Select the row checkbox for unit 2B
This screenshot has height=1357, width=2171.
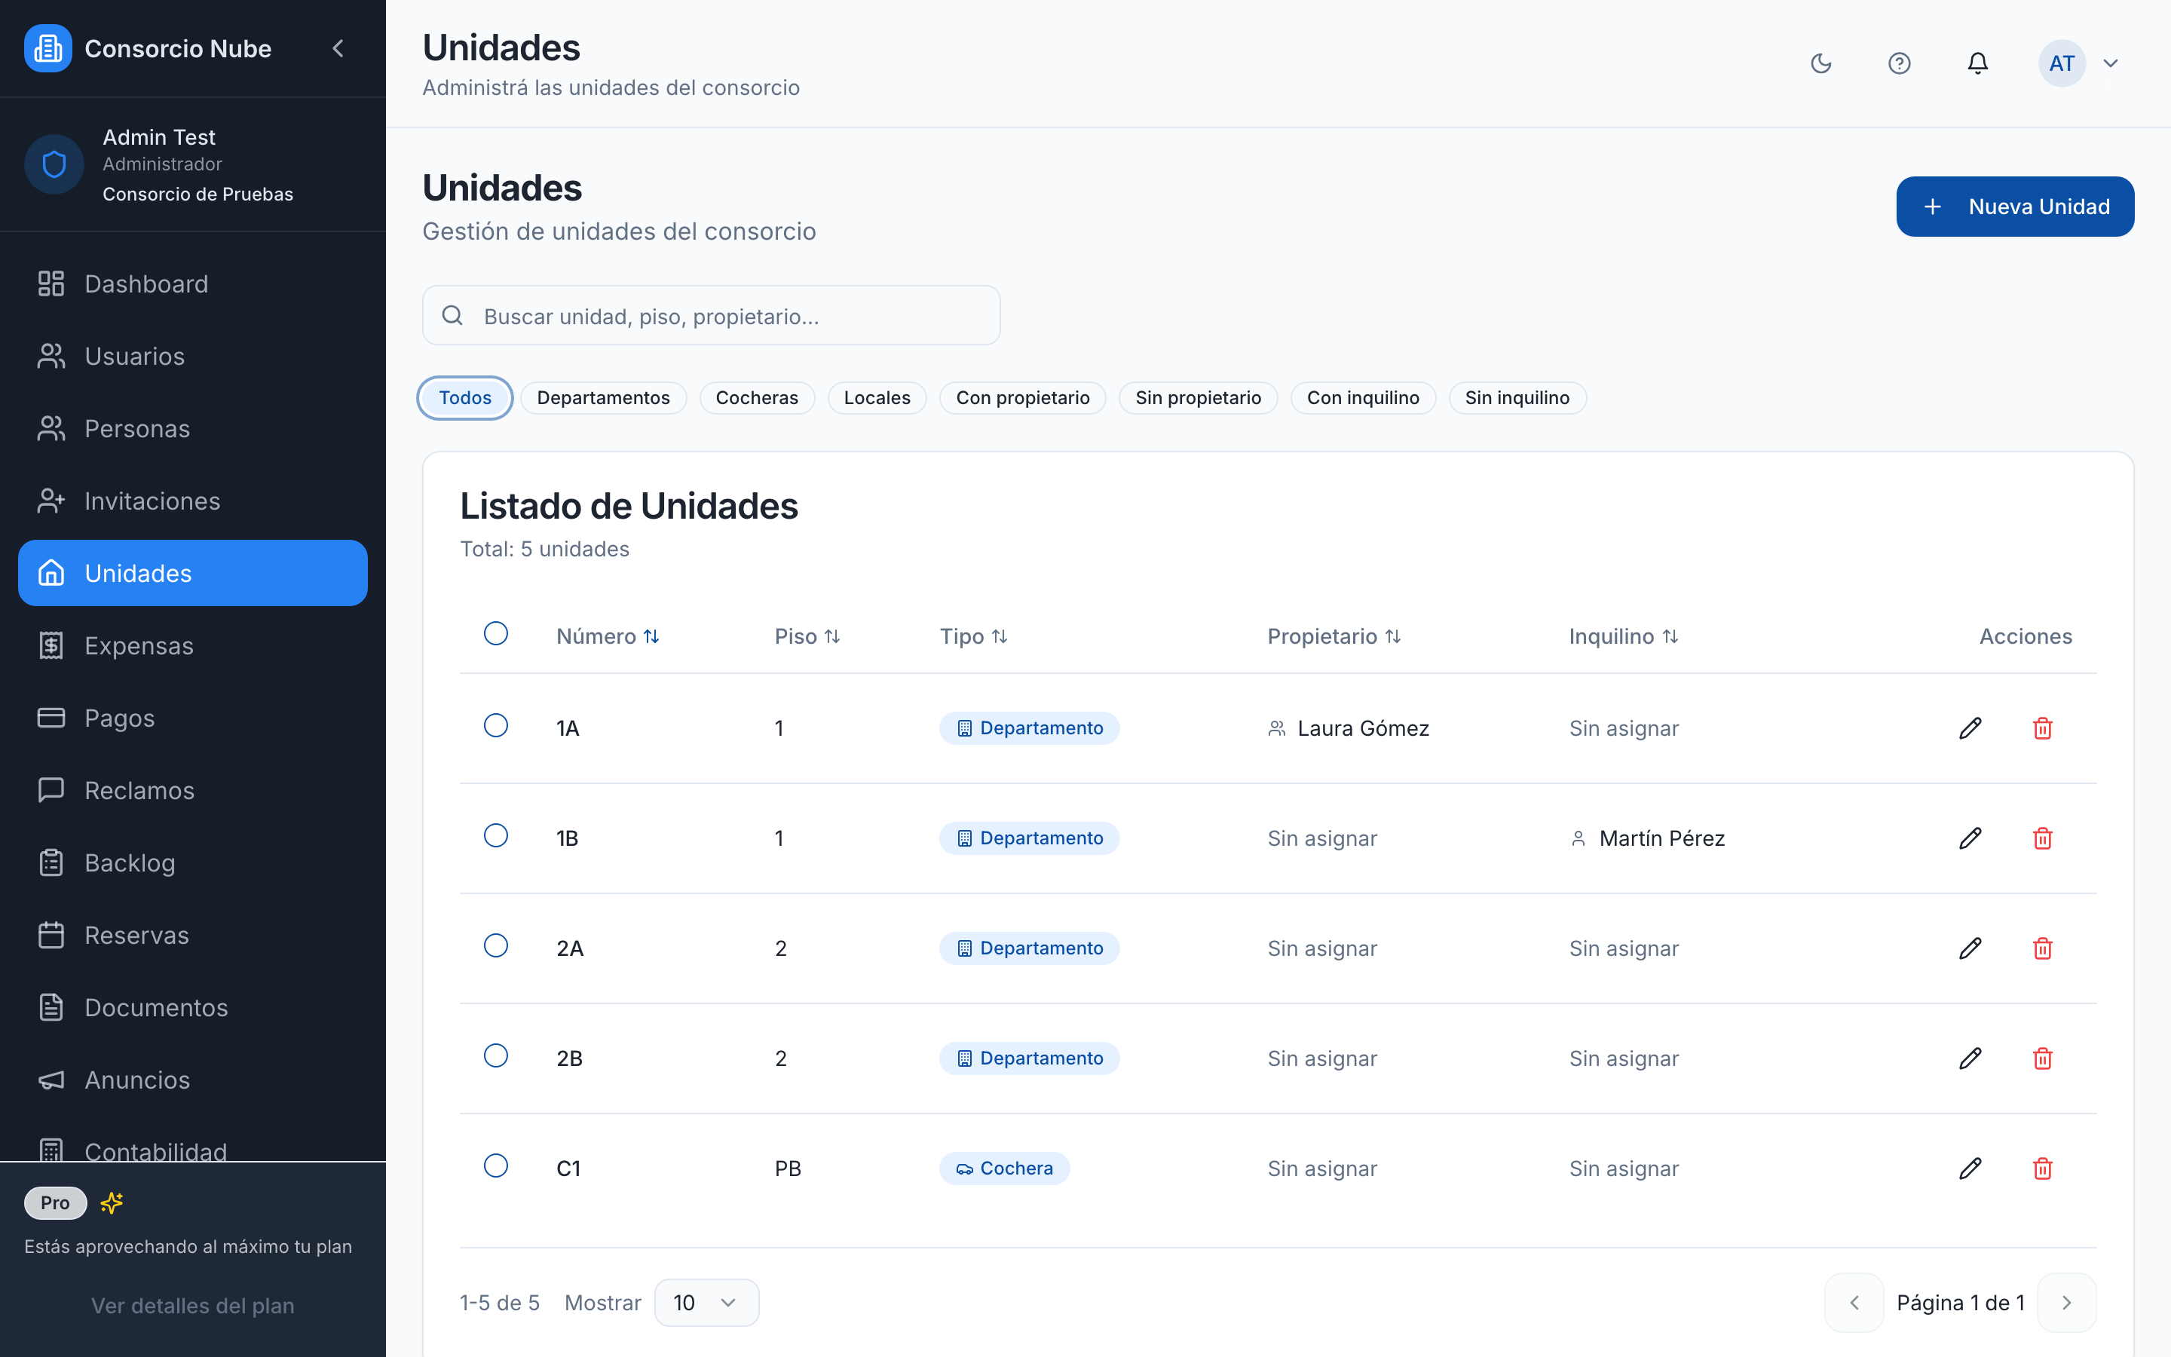tap(495, 1055)
